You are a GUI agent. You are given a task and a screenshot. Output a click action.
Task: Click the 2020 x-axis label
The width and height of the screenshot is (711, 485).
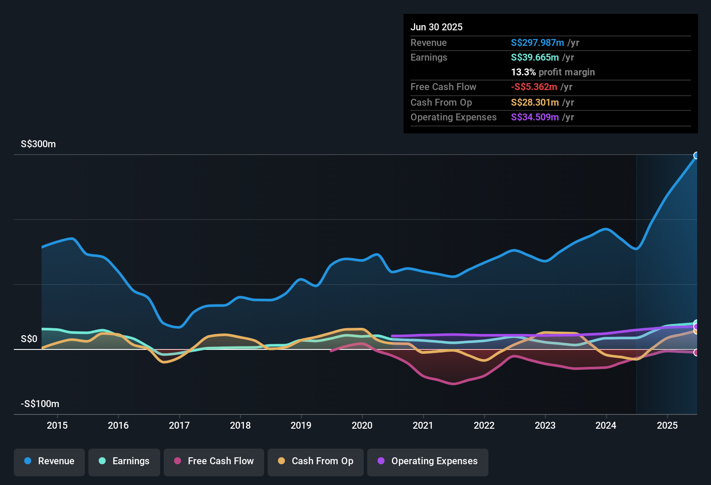coord(362,426)
